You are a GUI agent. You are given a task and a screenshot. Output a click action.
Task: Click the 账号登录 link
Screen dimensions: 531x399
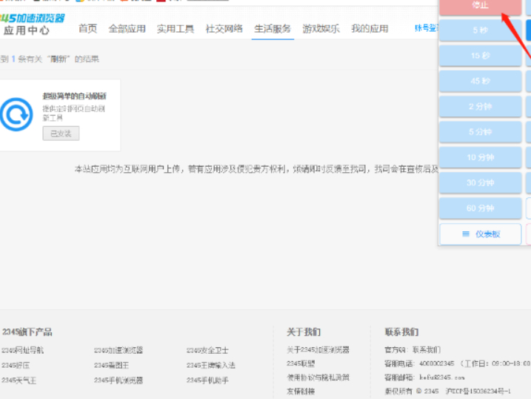pyautogui.click(x=427, y=28)
